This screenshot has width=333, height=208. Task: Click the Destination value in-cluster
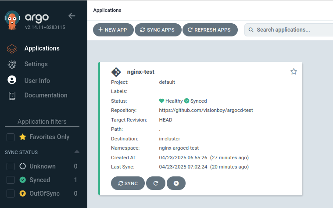(x=169, y=139)
